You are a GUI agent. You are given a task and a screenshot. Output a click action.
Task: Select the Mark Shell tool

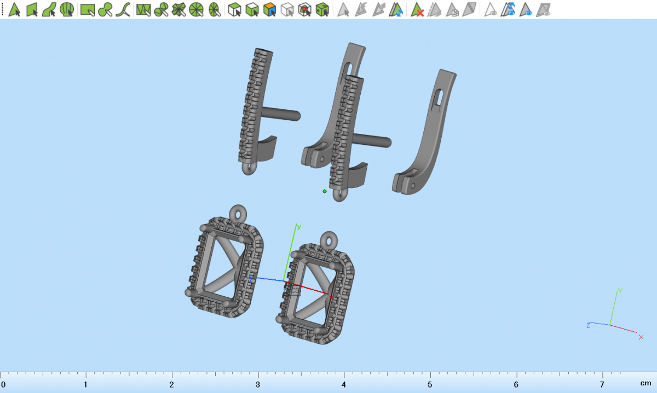pos(67,9)
